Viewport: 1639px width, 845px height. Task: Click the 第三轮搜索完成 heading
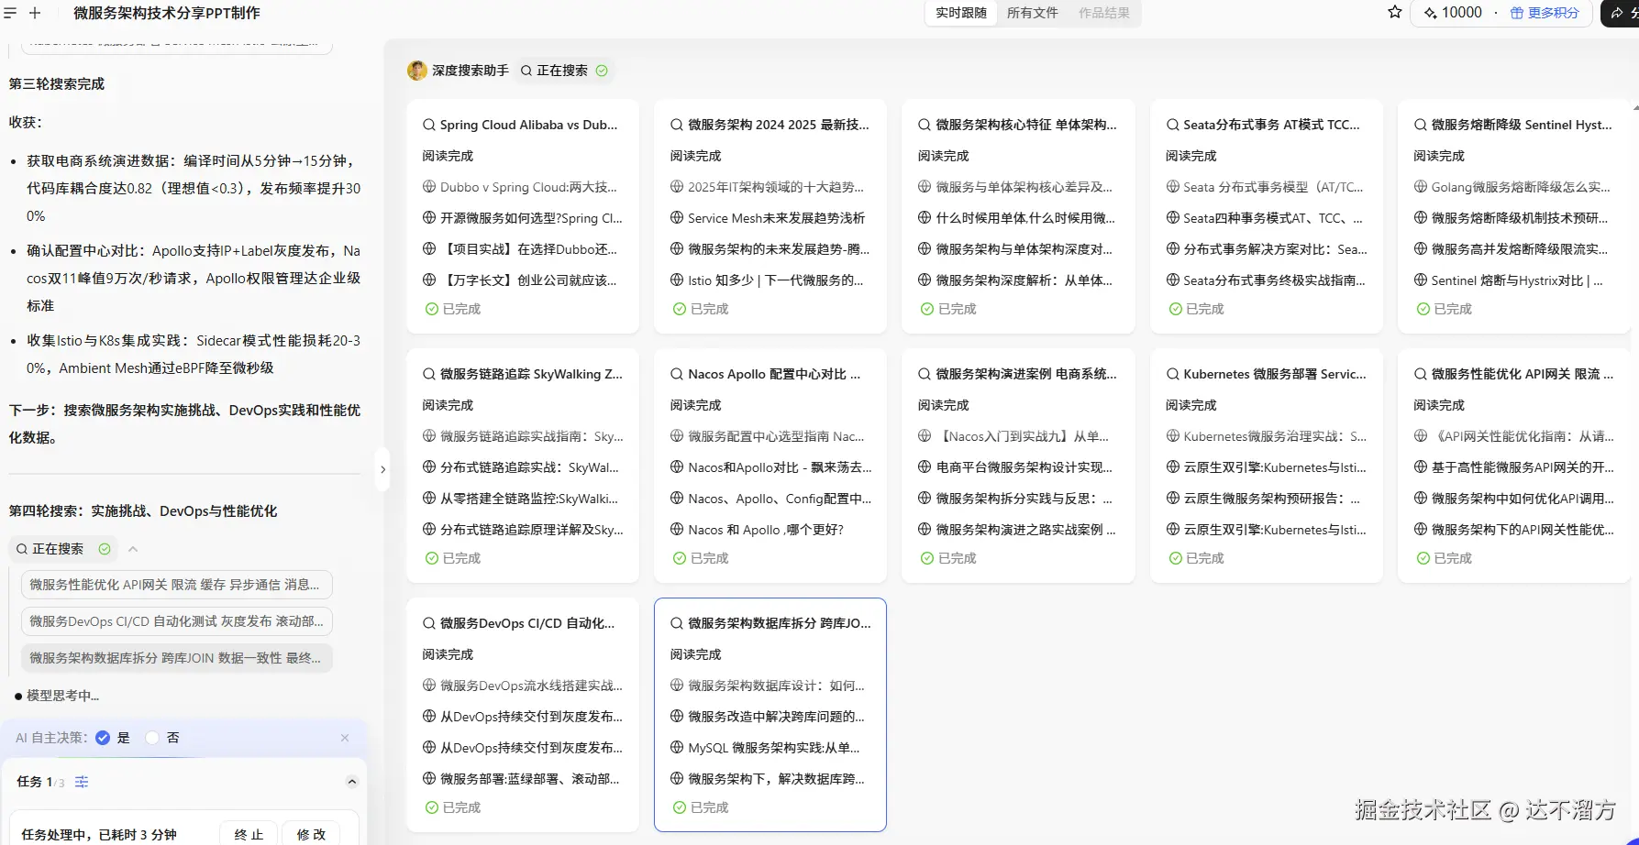(57, 83)
